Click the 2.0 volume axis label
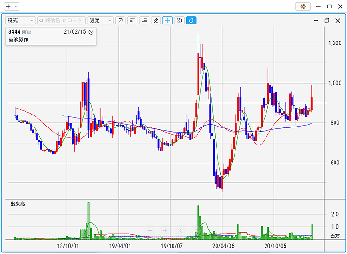 pyautogui.click(x=335, y=214)
